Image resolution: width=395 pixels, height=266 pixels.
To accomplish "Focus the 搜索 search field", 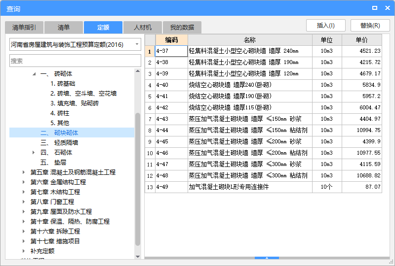I will (x=76, y=61).
